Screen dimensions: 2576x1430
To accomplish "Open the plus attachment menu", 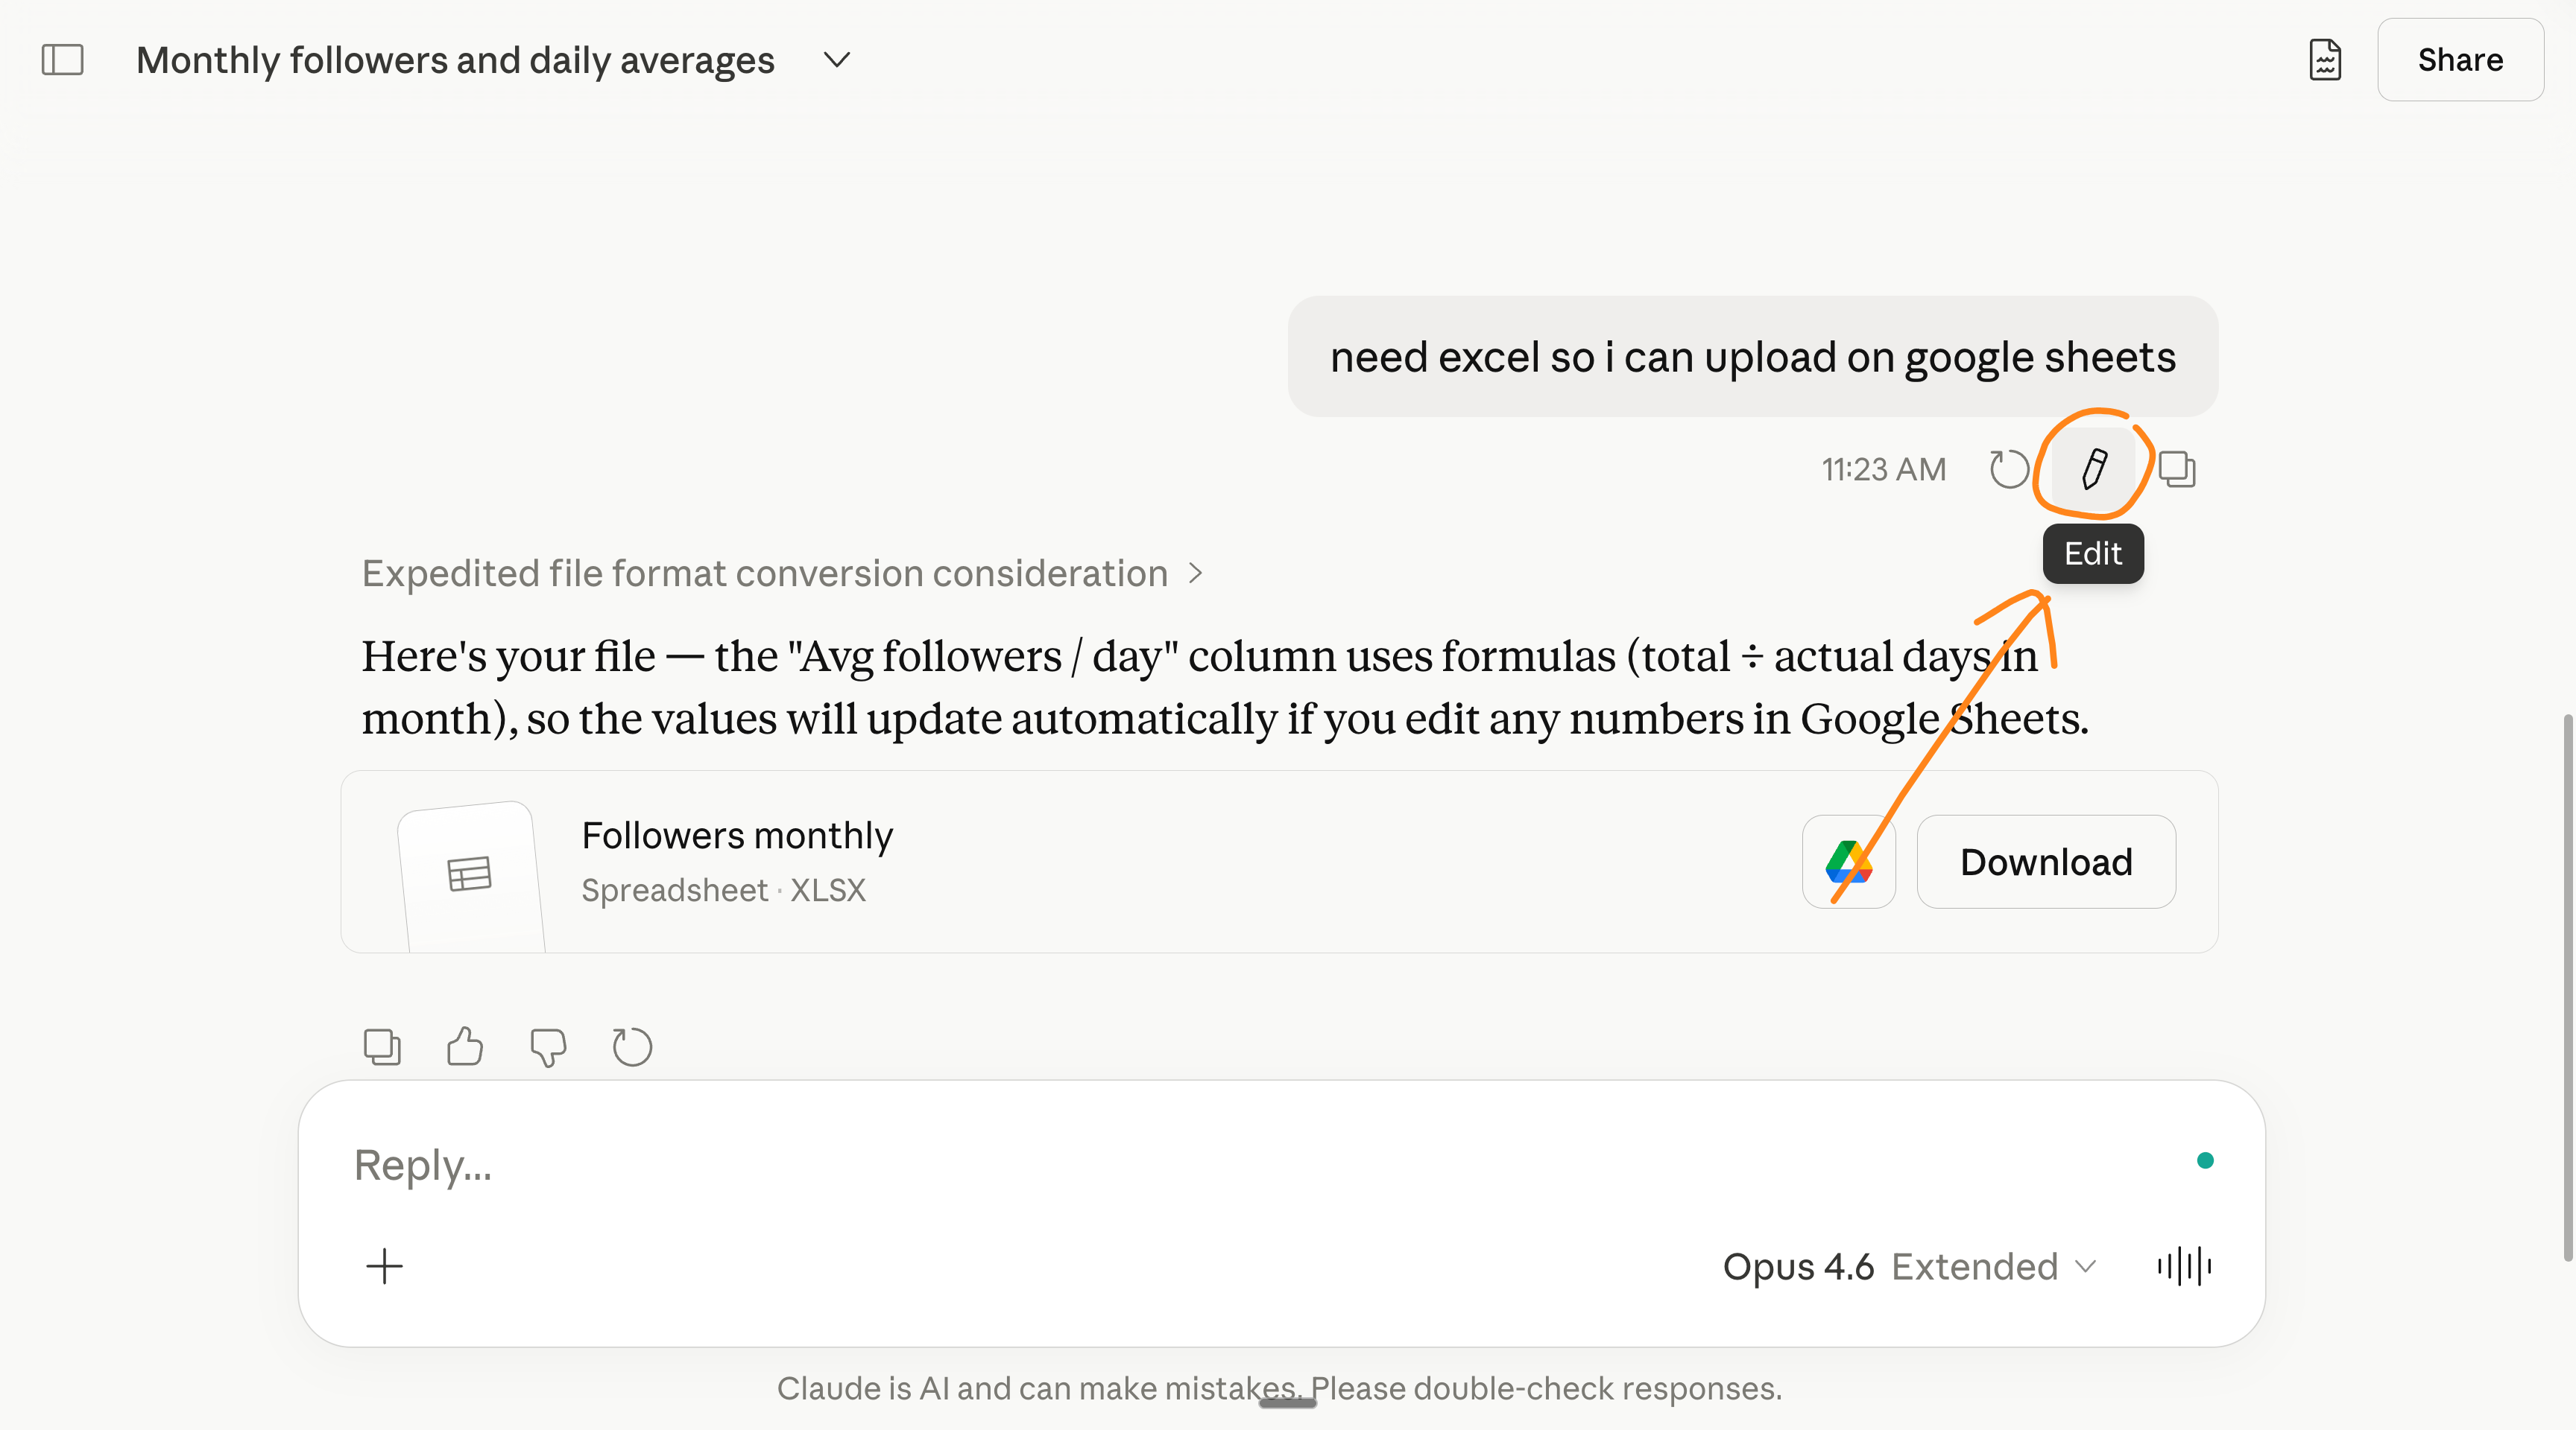I will (384, 1266).
